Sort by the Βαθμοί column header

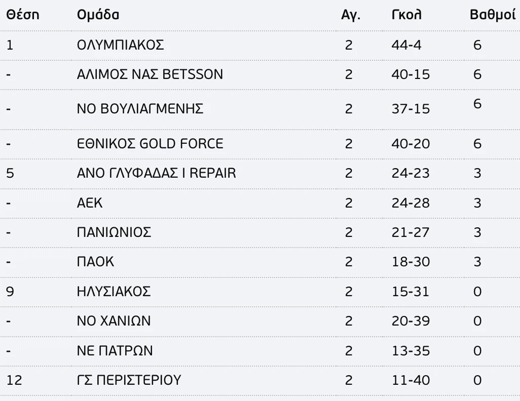[493, 15]
